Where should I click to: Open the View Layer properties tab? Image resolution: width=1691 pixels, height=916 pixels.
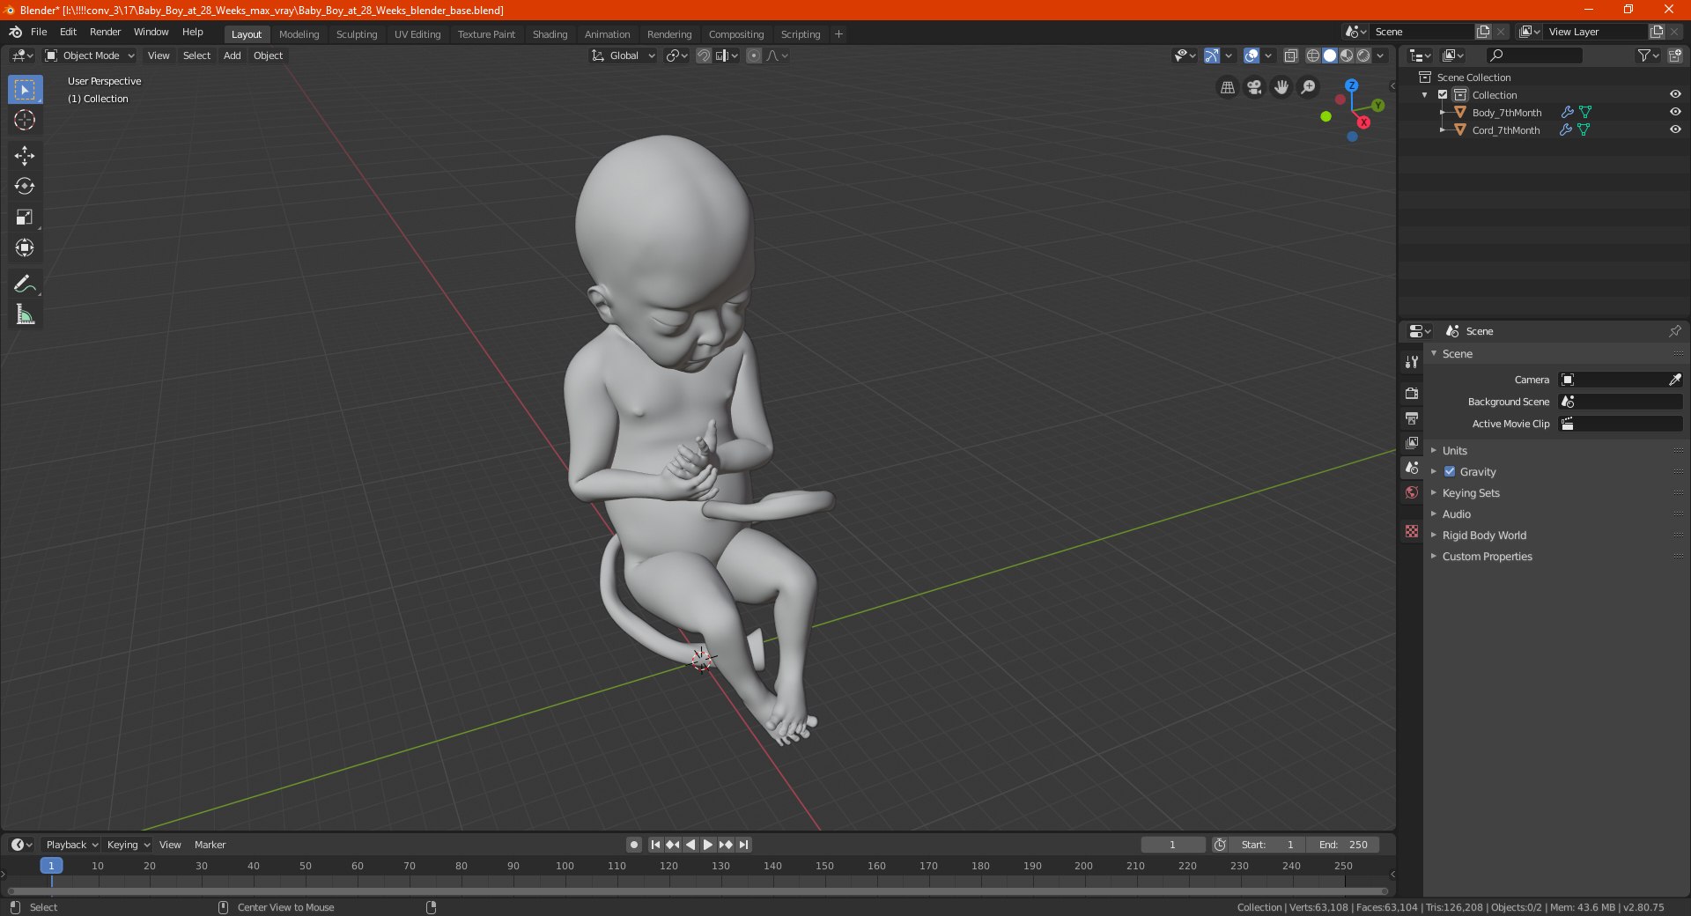[x=1412, y=442]
